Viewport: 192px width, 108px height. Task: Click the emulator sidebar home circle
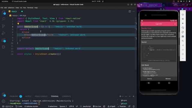[183, 50]
